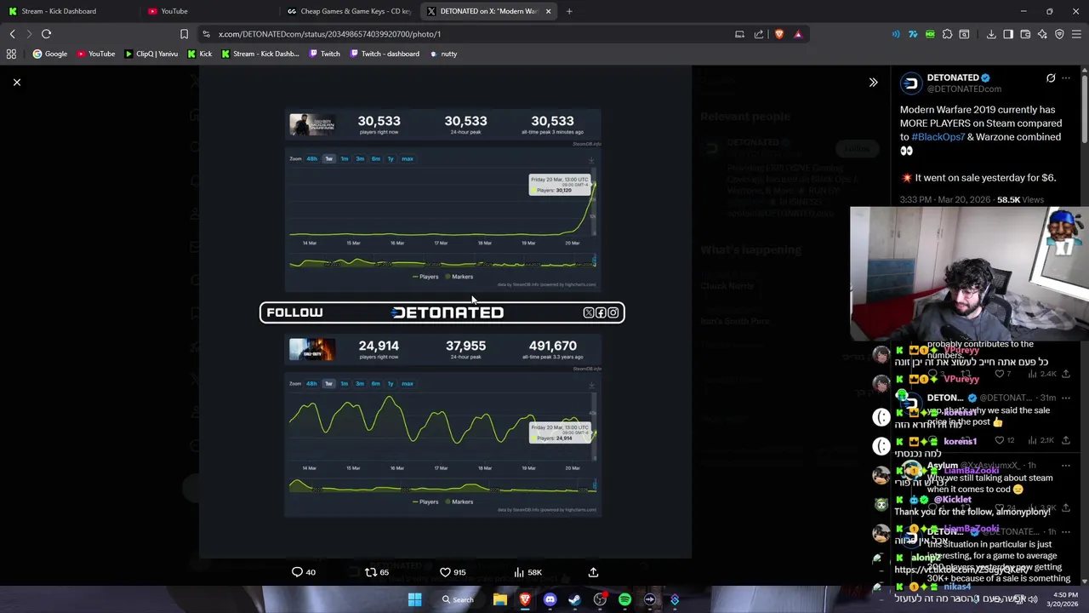Open File Explorer from the taskbar

click(500, 599)
